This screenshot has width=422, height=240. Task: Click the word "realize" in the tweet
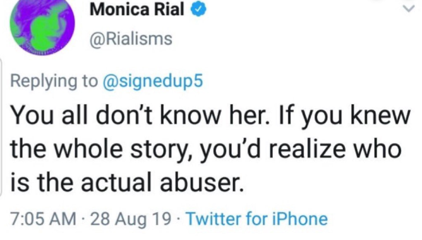click(x=307, y=148)
